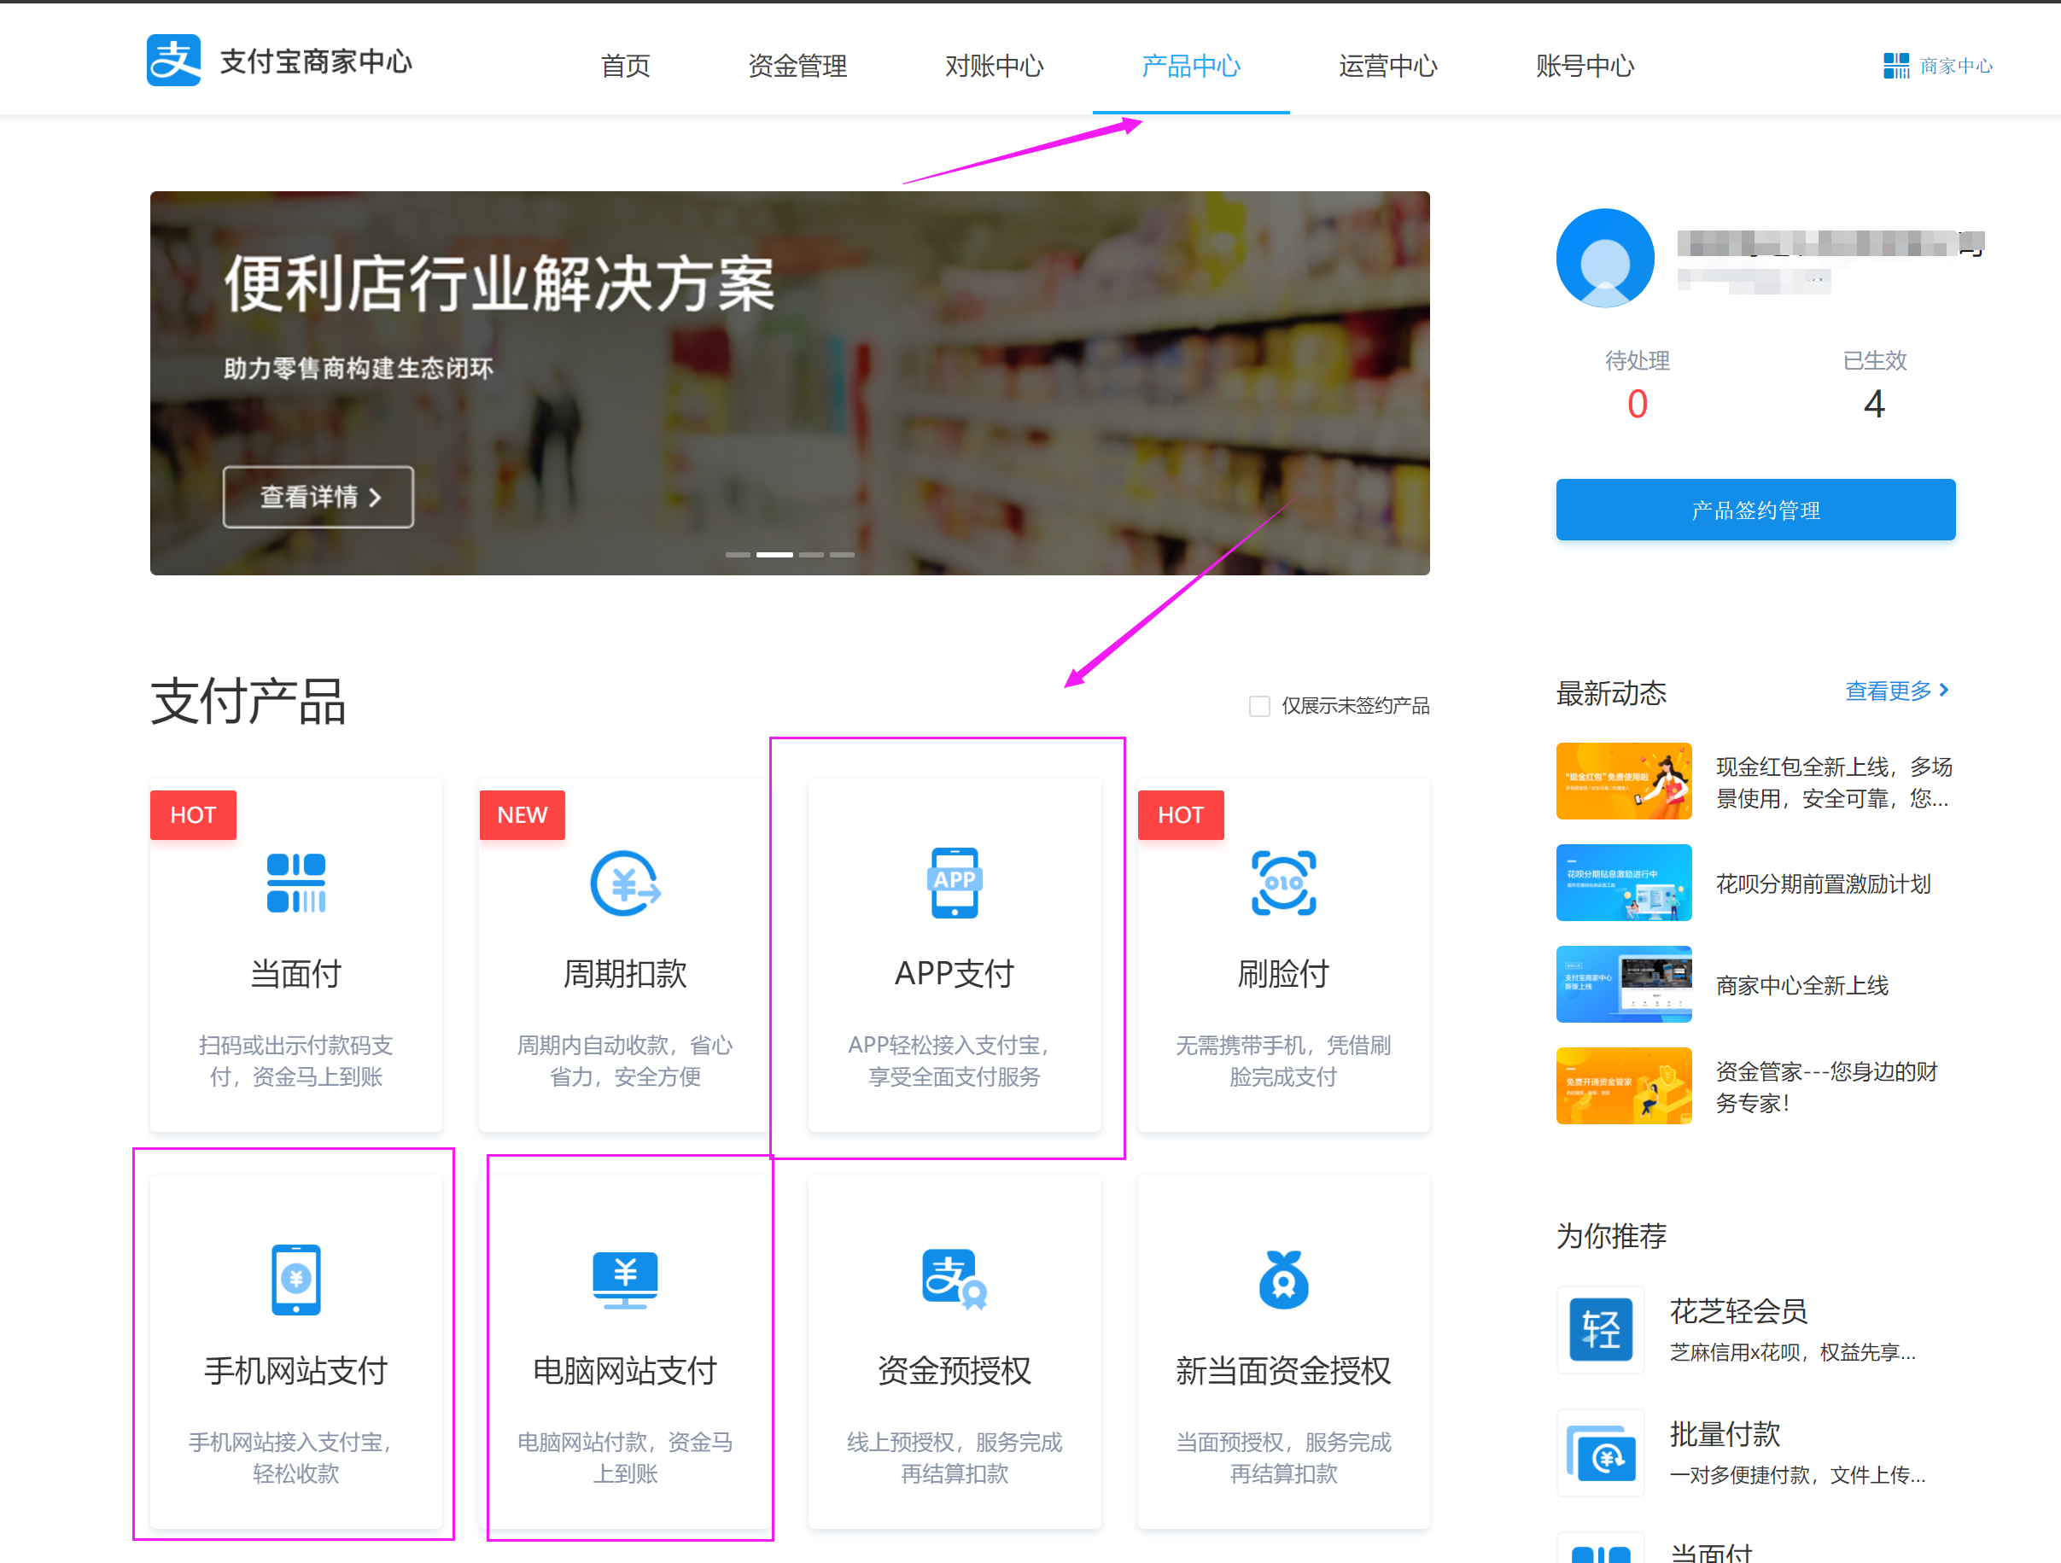This screenshot has height=1563, width=2061.
Task: Open the 当面付 QR code product icon
Action: 295,882
